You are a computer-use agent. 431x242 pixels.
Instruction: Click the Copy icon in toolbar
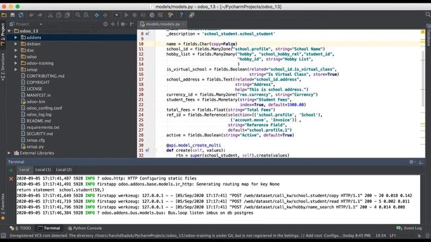[x=59, y=15]
